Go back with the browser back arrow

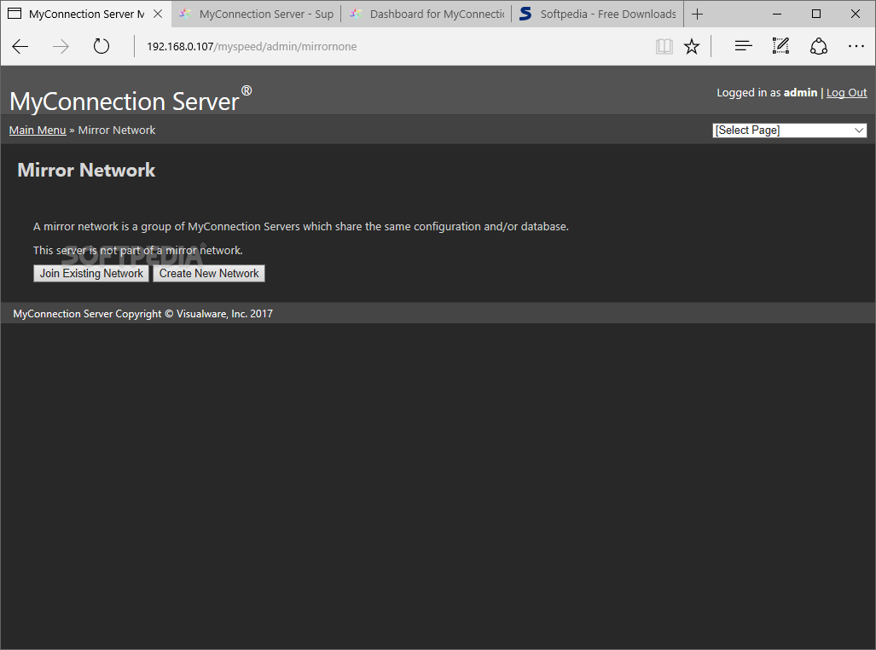pyautogui.click(x=20, y=46)
